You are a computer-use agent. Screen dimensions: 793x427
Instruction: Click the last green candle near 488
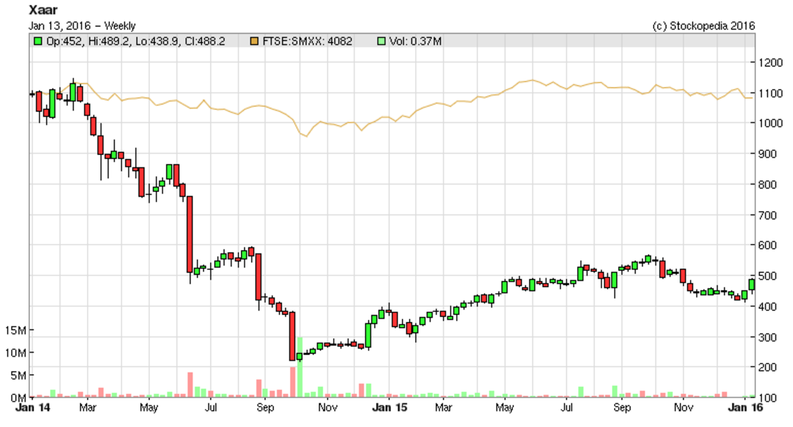[x=751, y=284]
